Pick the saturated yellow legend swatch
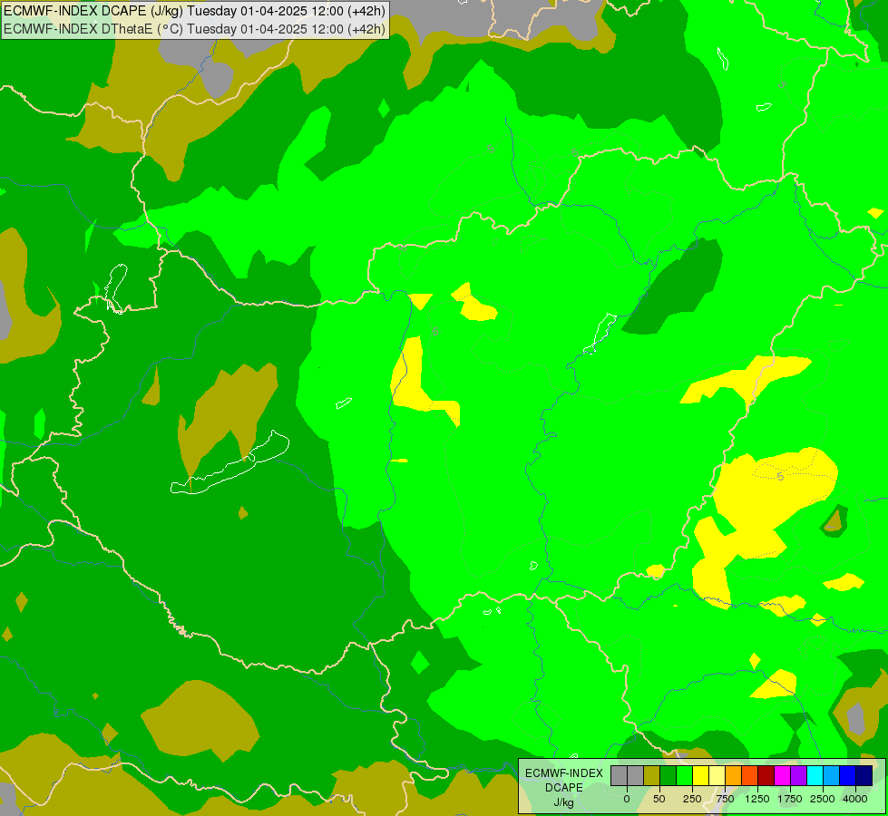Image resolution: width=888 pixels, height=816 pixels. tap(700, 775)
